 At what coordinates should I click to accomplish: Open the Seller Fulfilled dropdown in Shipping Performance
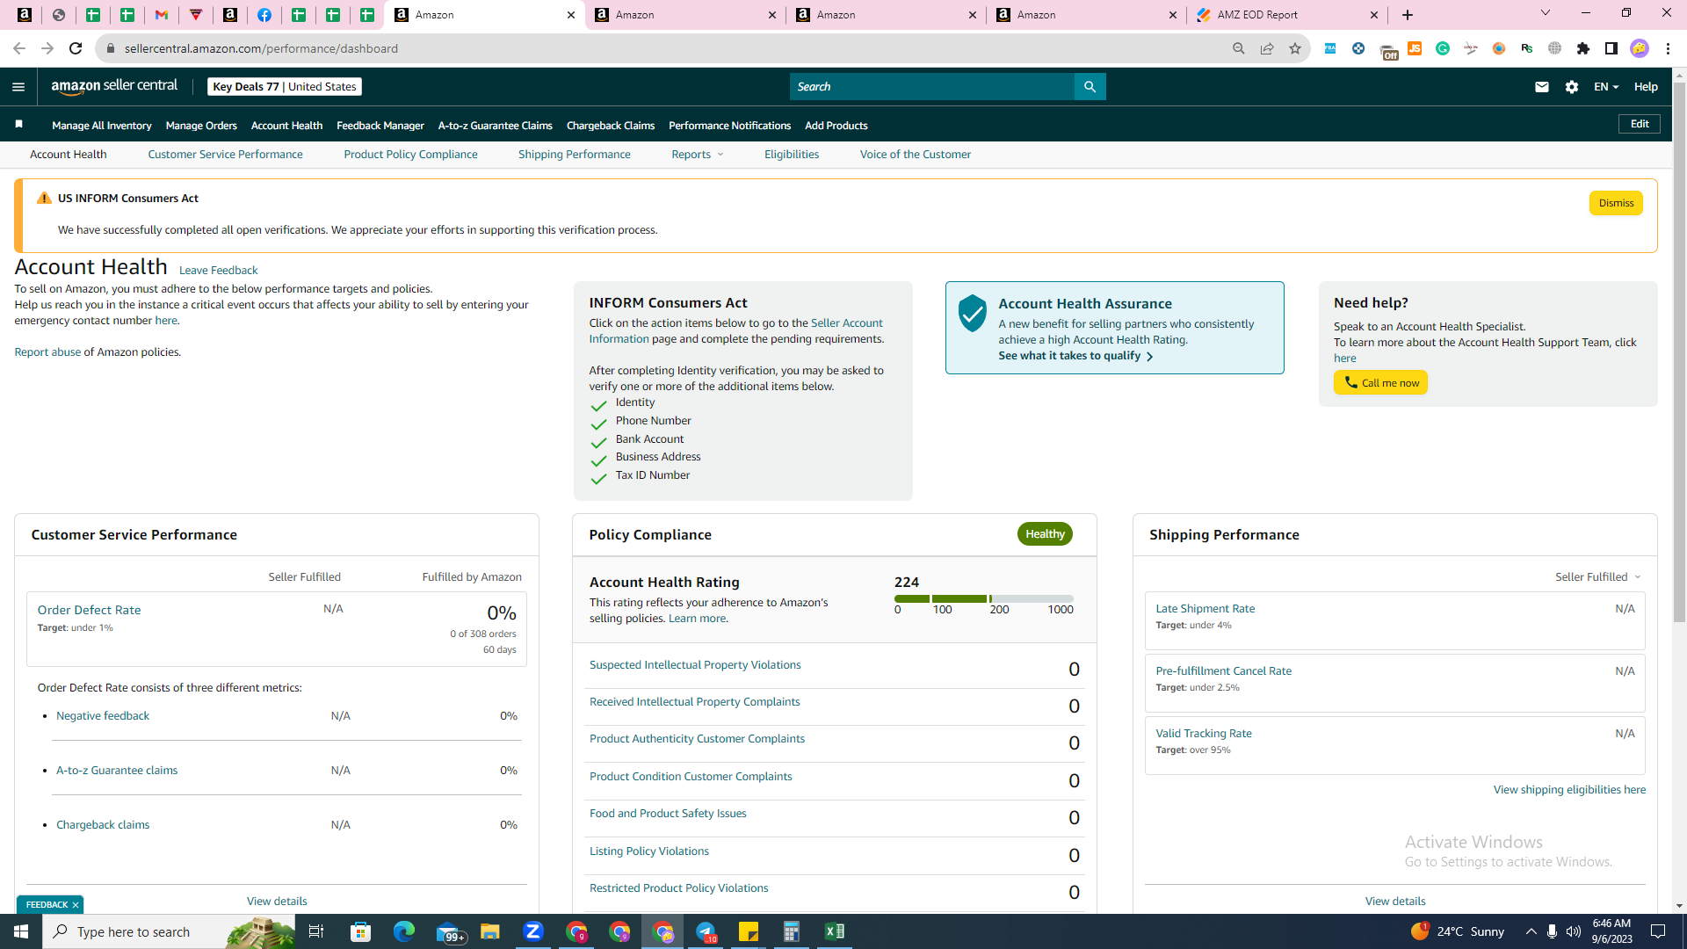coord(1598,577)
